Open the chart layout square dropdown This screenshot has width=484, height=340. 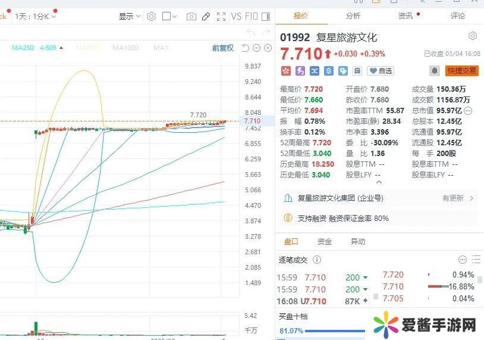tap(170, 17)
